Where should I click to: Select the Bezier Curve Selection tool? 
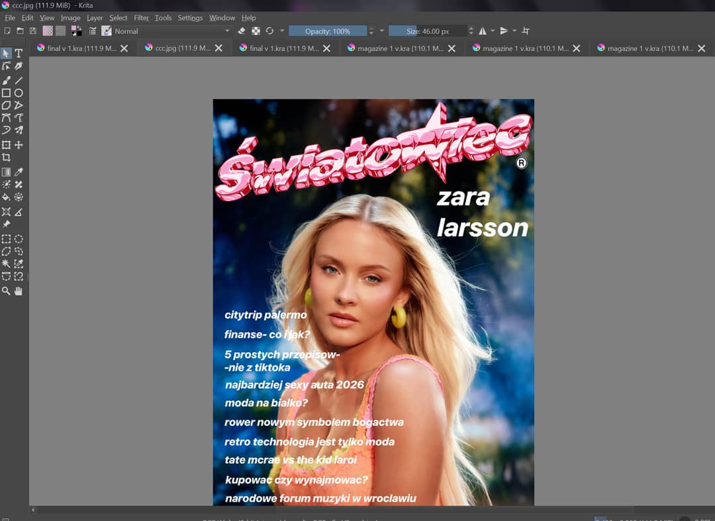[x=6, y=276]
